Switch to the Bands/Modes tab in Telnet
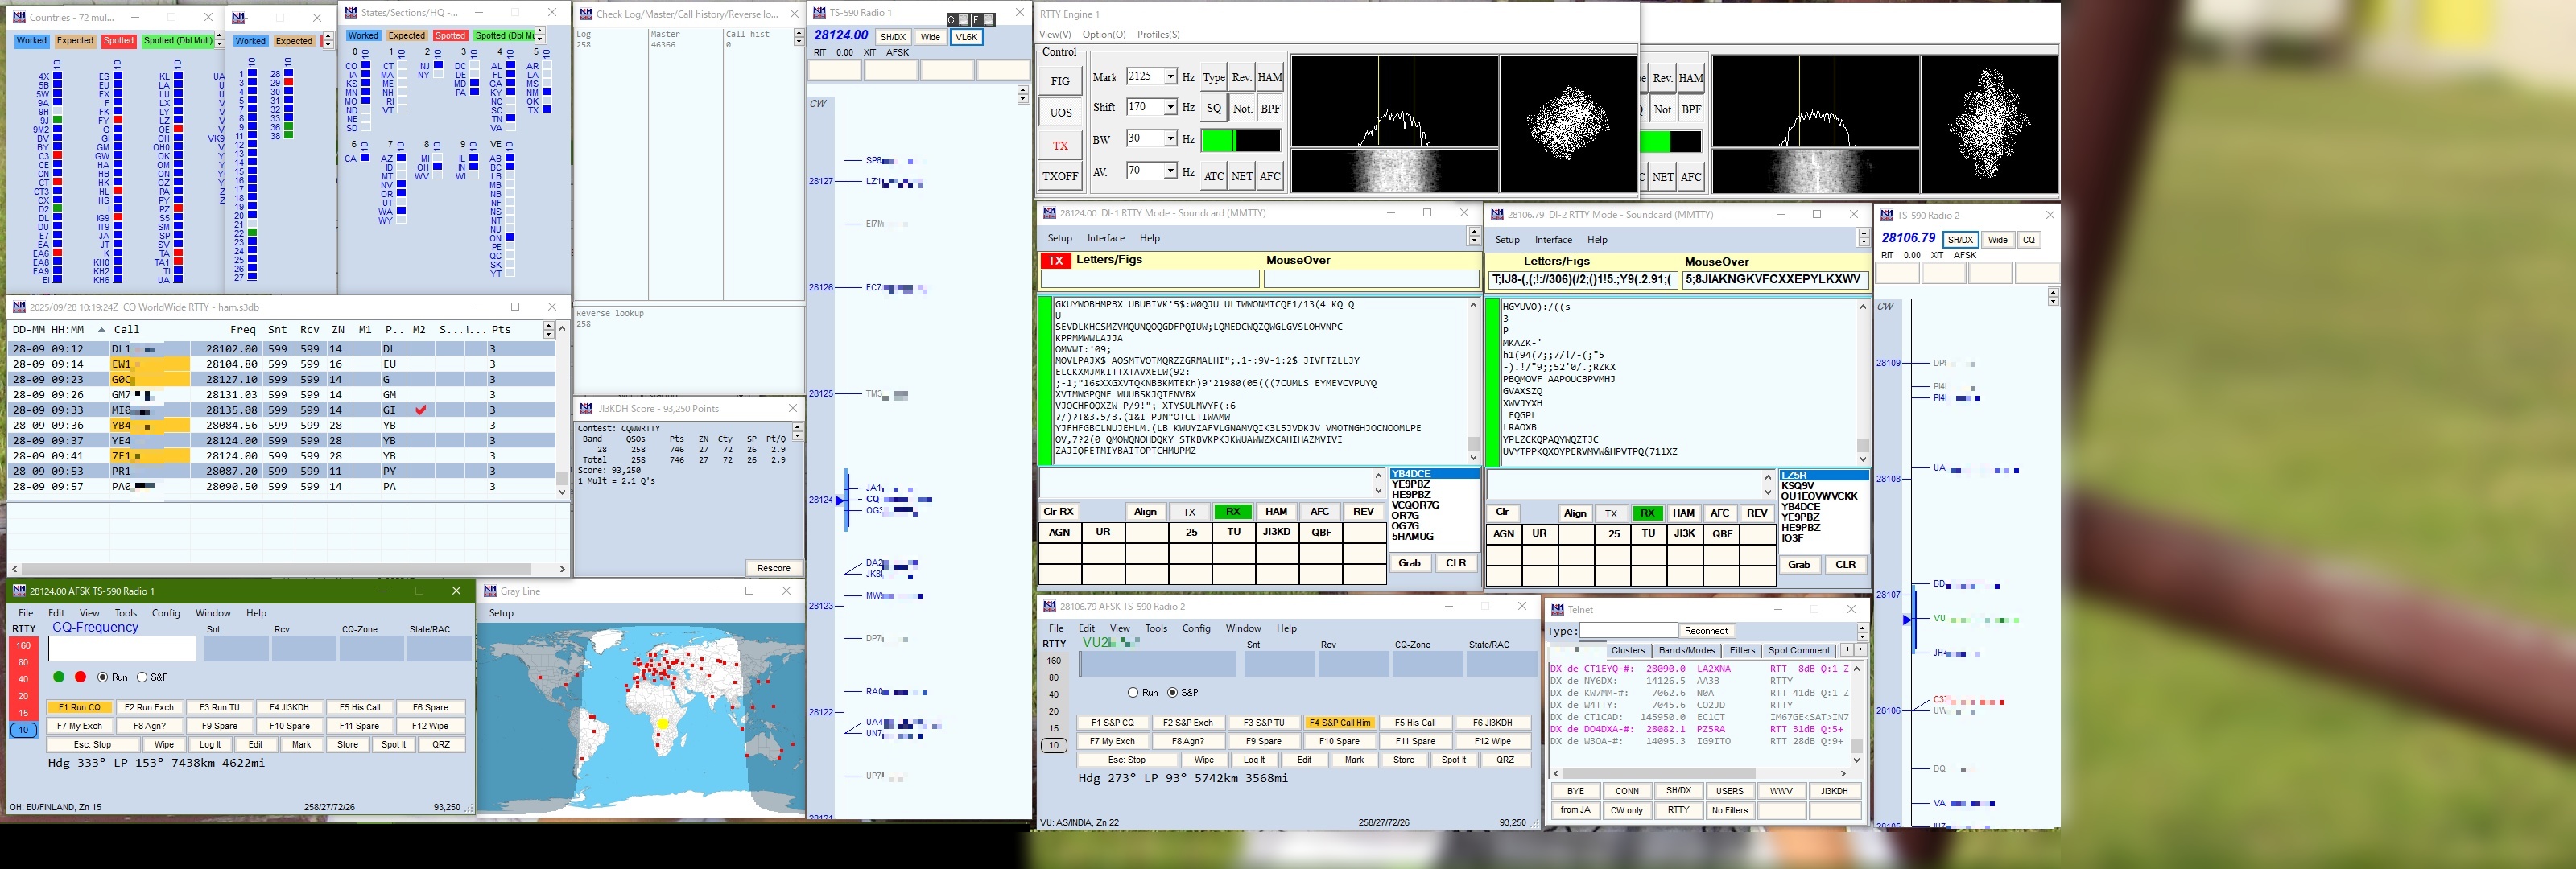 pos(1686,650)
